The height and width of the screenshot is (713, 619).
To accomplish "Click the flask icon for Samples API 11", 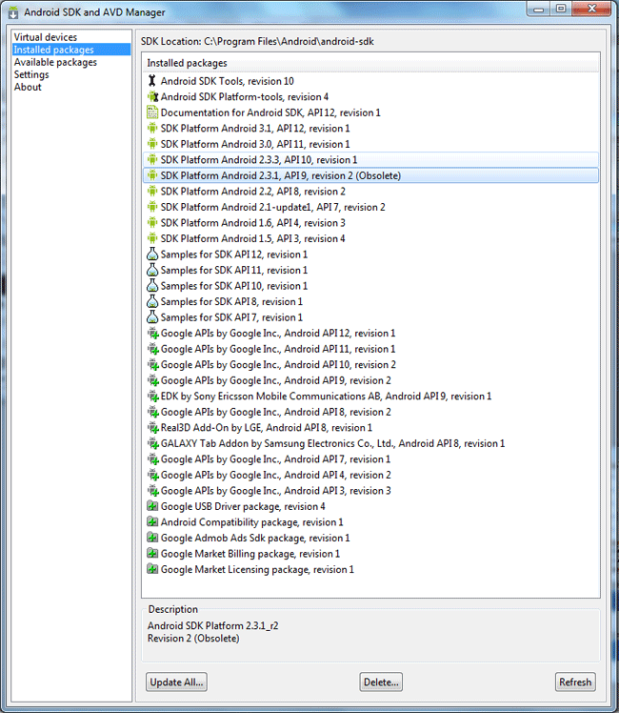I will (152, 270).
